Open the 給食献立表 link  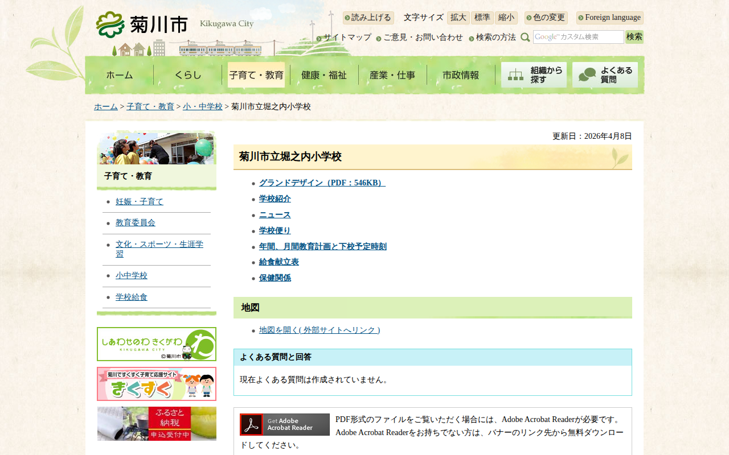(279, 262)
